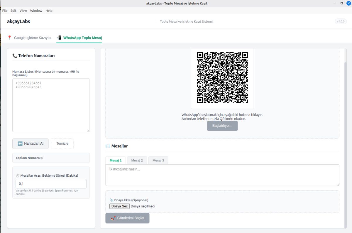Select the Mesaj 2 tab
Screen dimensions: 352x233
(137, 160)
